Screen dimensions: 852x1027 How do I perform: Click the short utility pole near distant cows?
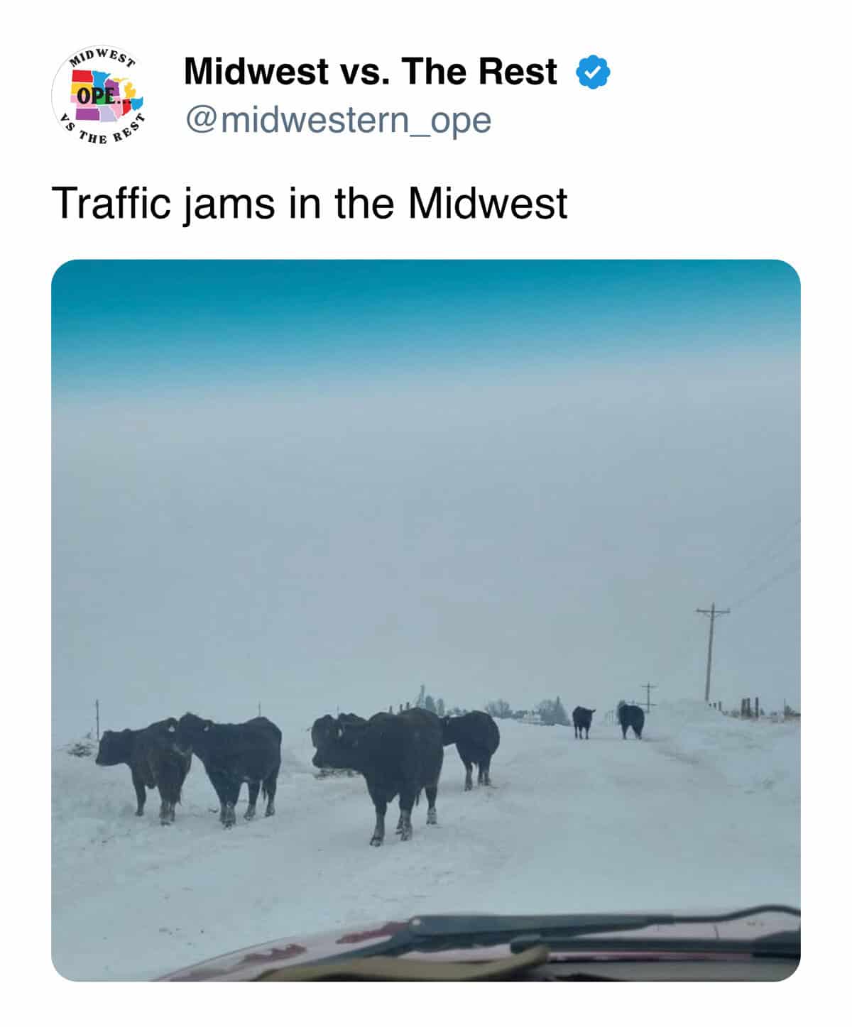[648, 696]
